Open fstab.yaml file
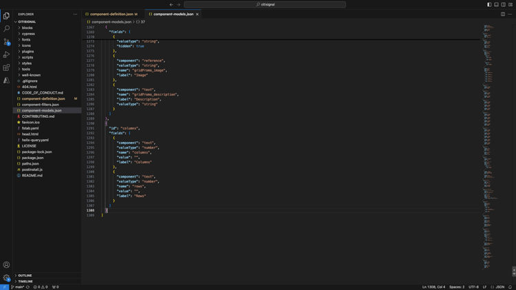 click(x=30, y=129)
